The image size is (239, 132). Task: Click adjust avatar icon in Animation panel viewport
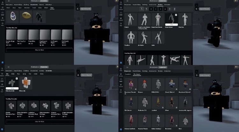click(78, 75)
